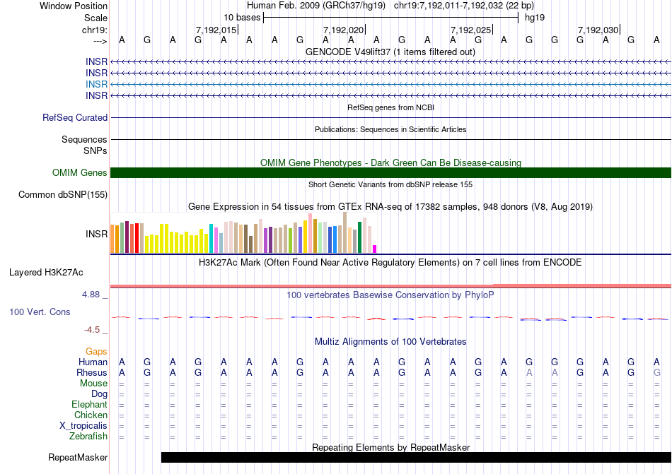672x474 pixels.
Task: Click the Rhesus species label
Action: [92, 373]
